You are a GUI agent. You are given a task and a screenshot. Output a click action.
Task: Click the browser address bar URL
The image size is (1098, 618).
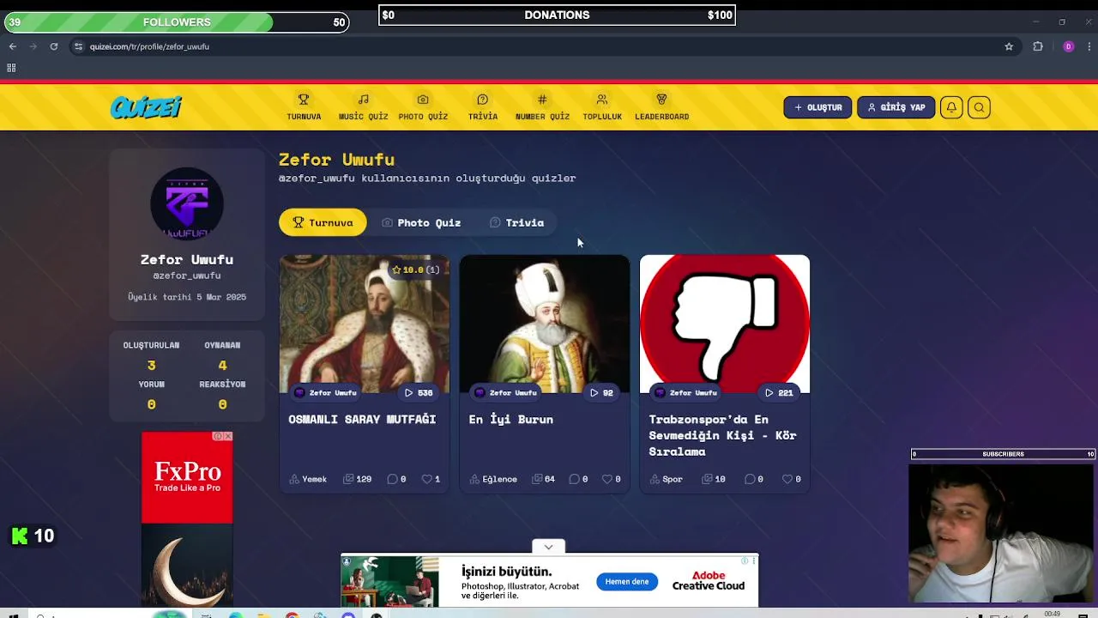pyautogui.click(x=149, y=46)
